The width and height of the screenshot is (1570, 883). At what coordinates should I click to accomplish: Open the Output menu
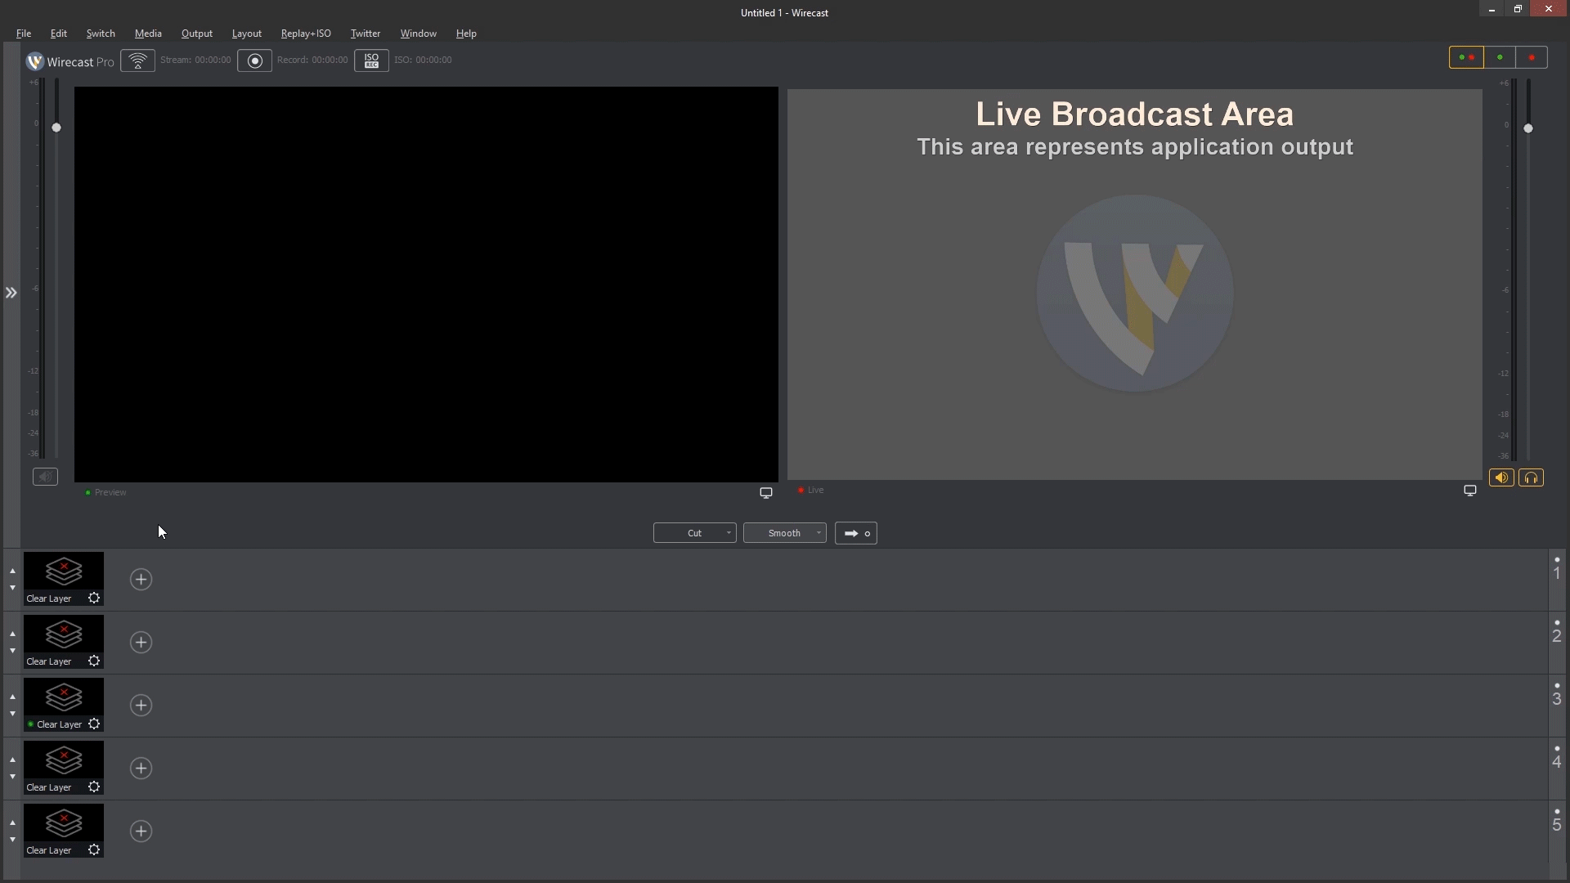point(196,34)
